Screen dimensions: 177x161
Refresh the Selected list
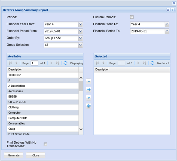pos(152,63)
